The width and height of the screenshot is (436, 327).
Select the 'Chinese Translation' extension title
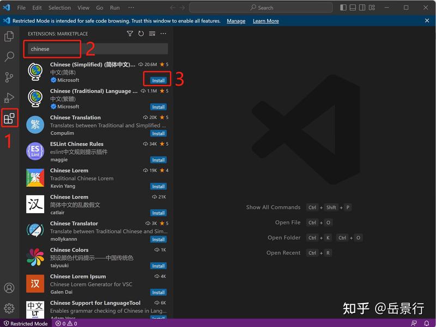75,118
